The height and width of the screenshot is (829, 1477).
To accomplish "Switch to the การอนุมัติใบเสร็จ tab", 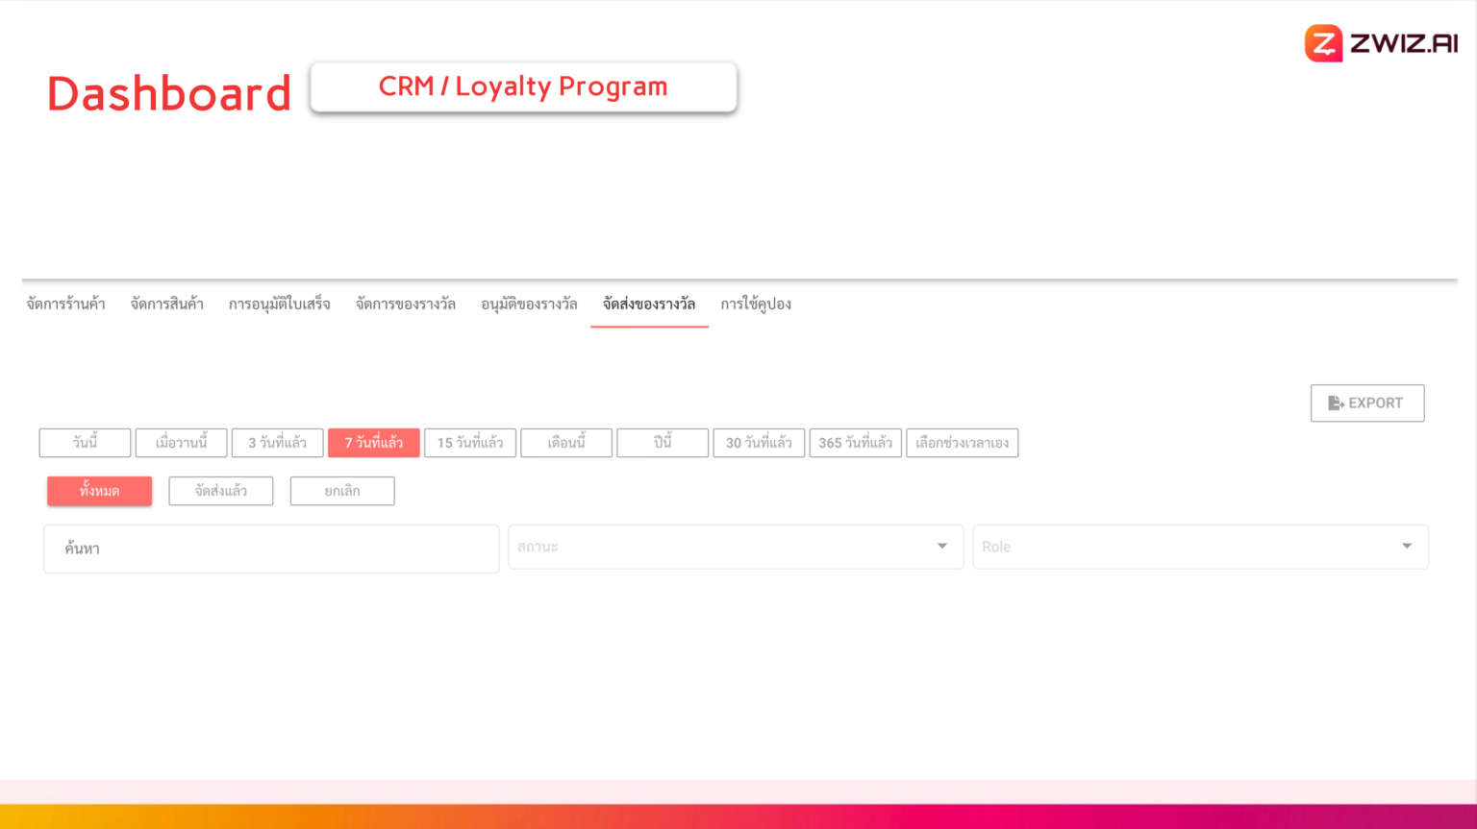I will point(281,304).
